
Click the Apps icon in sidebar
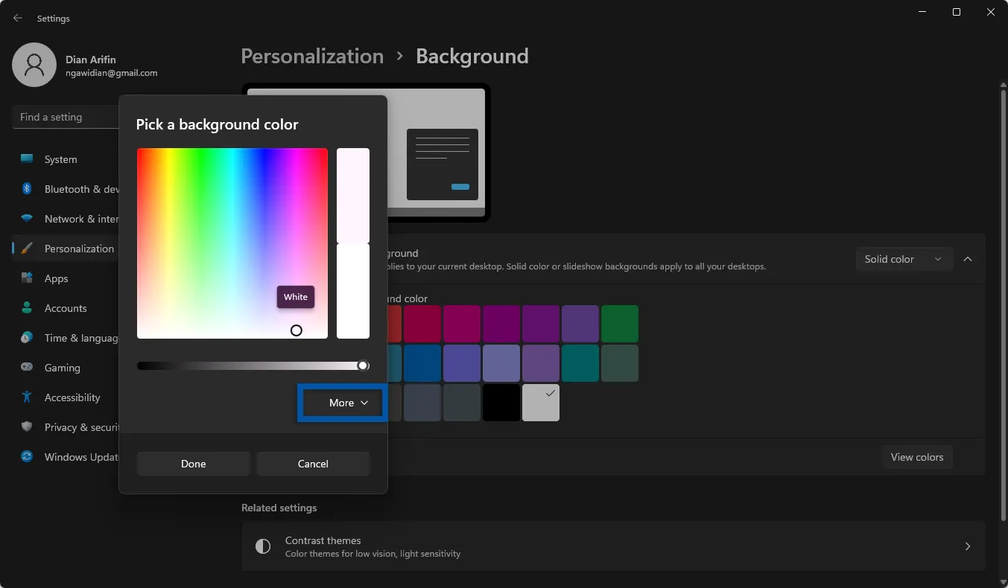27,278
